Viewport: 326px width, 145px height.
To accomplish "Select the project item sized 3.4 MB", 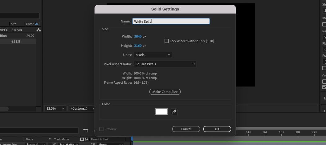I will (18, 30).
